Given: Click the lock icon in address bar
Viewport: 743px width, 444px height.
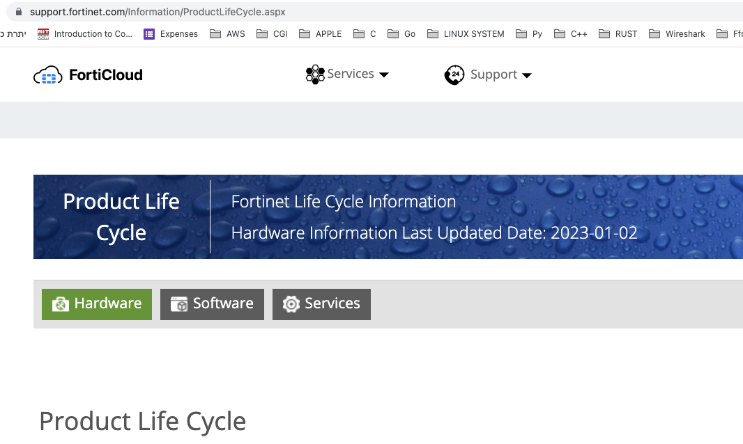Looking at the screenshot, I should (19, 12).
